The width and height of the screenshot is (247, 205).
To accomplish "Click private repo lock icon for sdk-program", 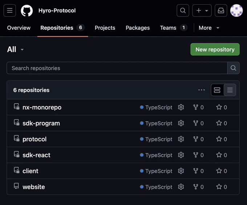I will tap(17, 122).
